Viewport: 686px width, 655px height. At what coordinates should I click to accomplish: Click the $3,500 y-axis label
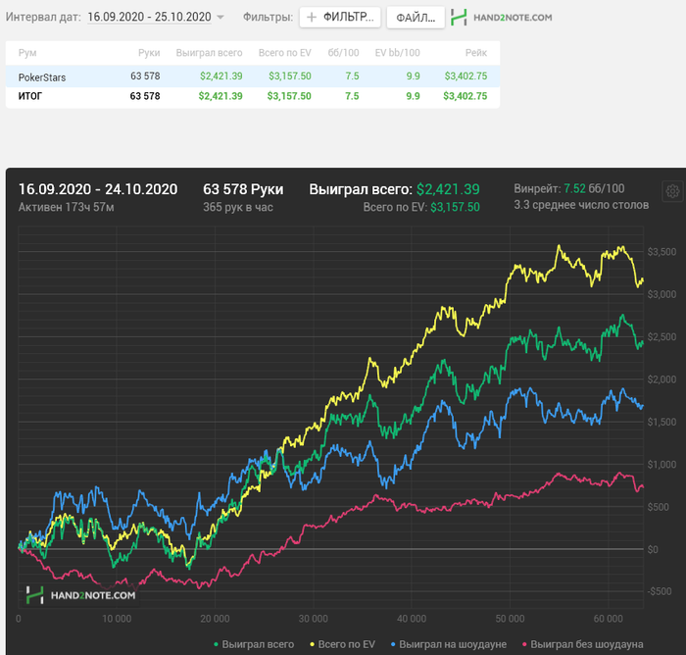coord(661,252)
